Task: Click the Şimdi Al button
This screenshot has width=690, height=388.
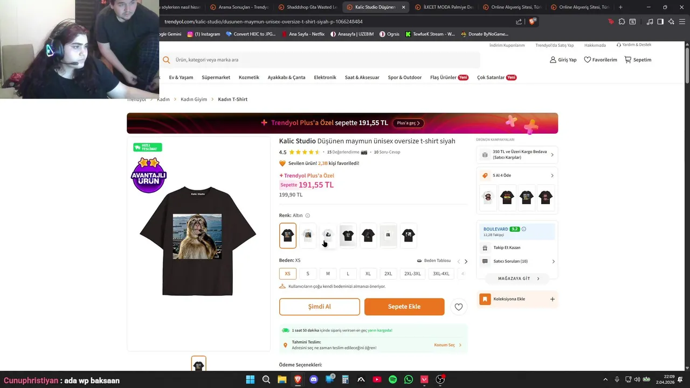Action: [320, 307]
